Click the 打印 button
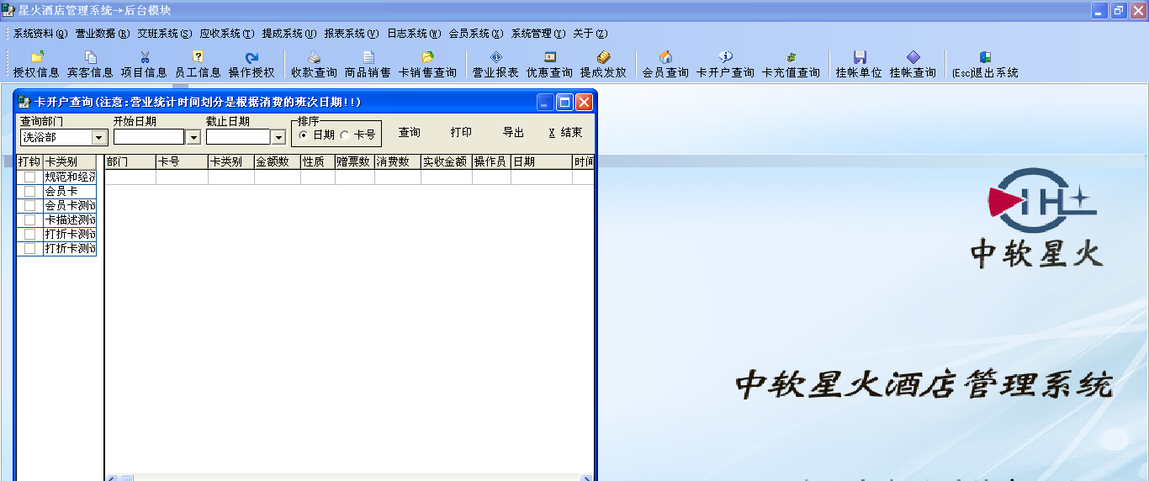Image resolution: width=1149 pixels, height=481 pixels. pyautogui.click(x=461, y=133)
